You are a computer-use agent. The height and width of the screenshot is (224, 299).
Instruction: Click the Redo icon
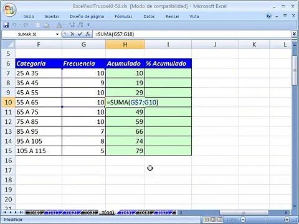pyautogui.click(x=26, y=25)
